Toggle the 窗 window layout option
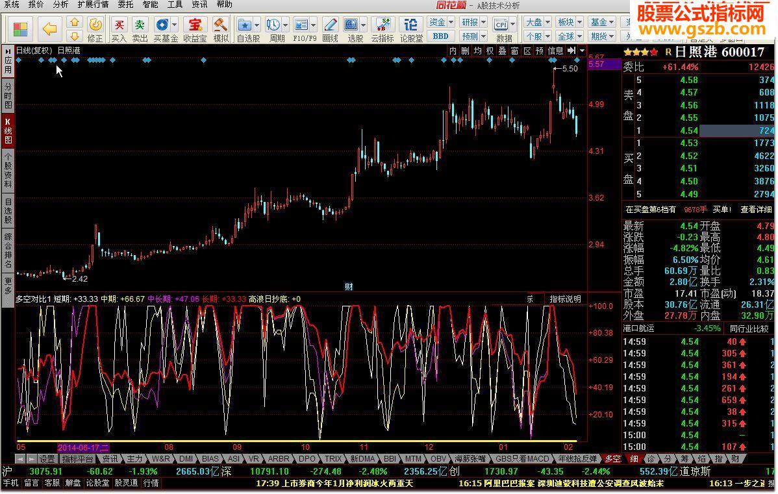Viewport: 778px width, 494px height. (x=514, y=51)
